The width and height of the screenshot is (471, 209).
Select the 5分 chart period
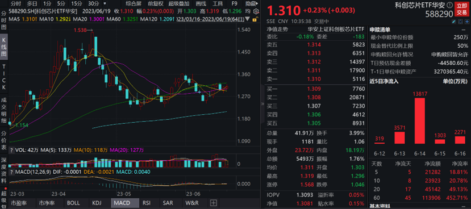click(61, 3)
